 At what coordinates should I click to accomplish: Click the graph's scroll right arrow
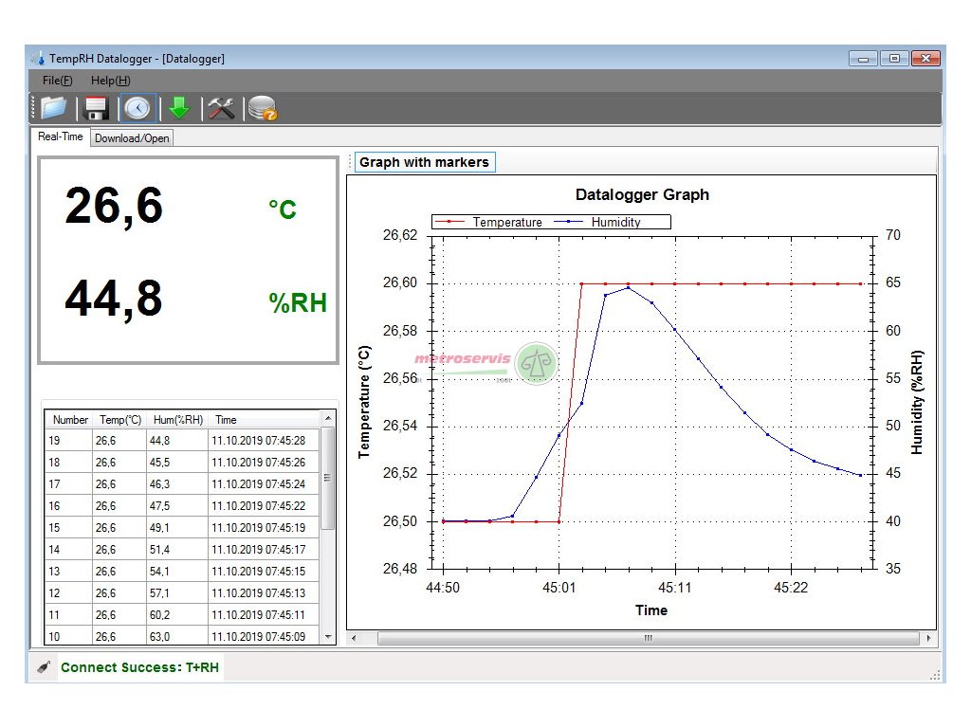pyautogui.click(x=928, y=638)
